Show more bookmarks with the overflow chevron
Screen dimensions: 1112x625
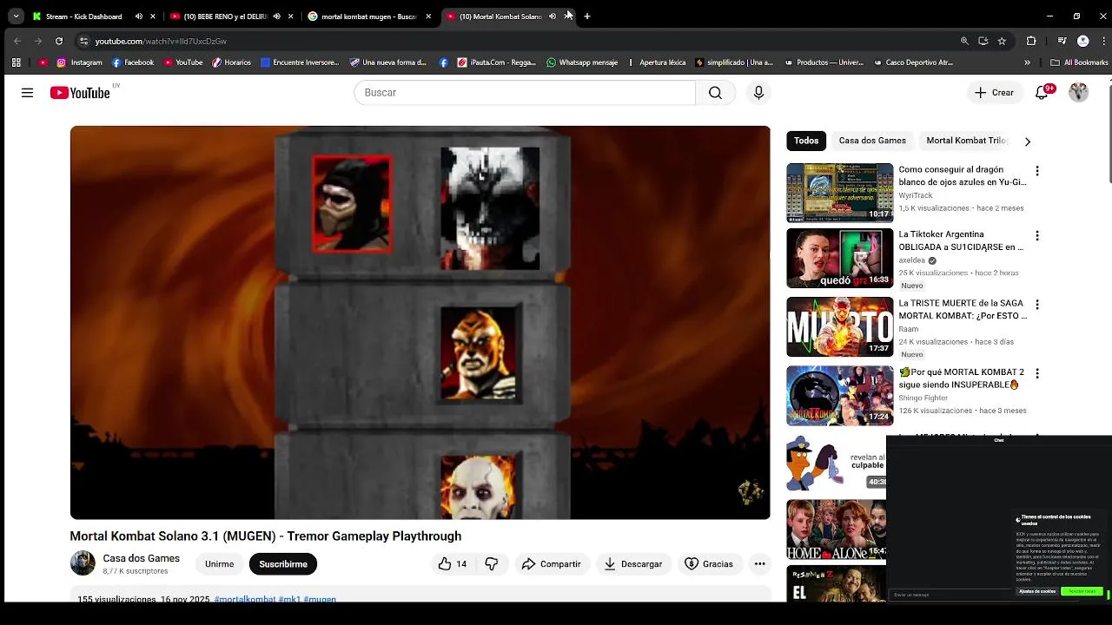point(1027,62)
